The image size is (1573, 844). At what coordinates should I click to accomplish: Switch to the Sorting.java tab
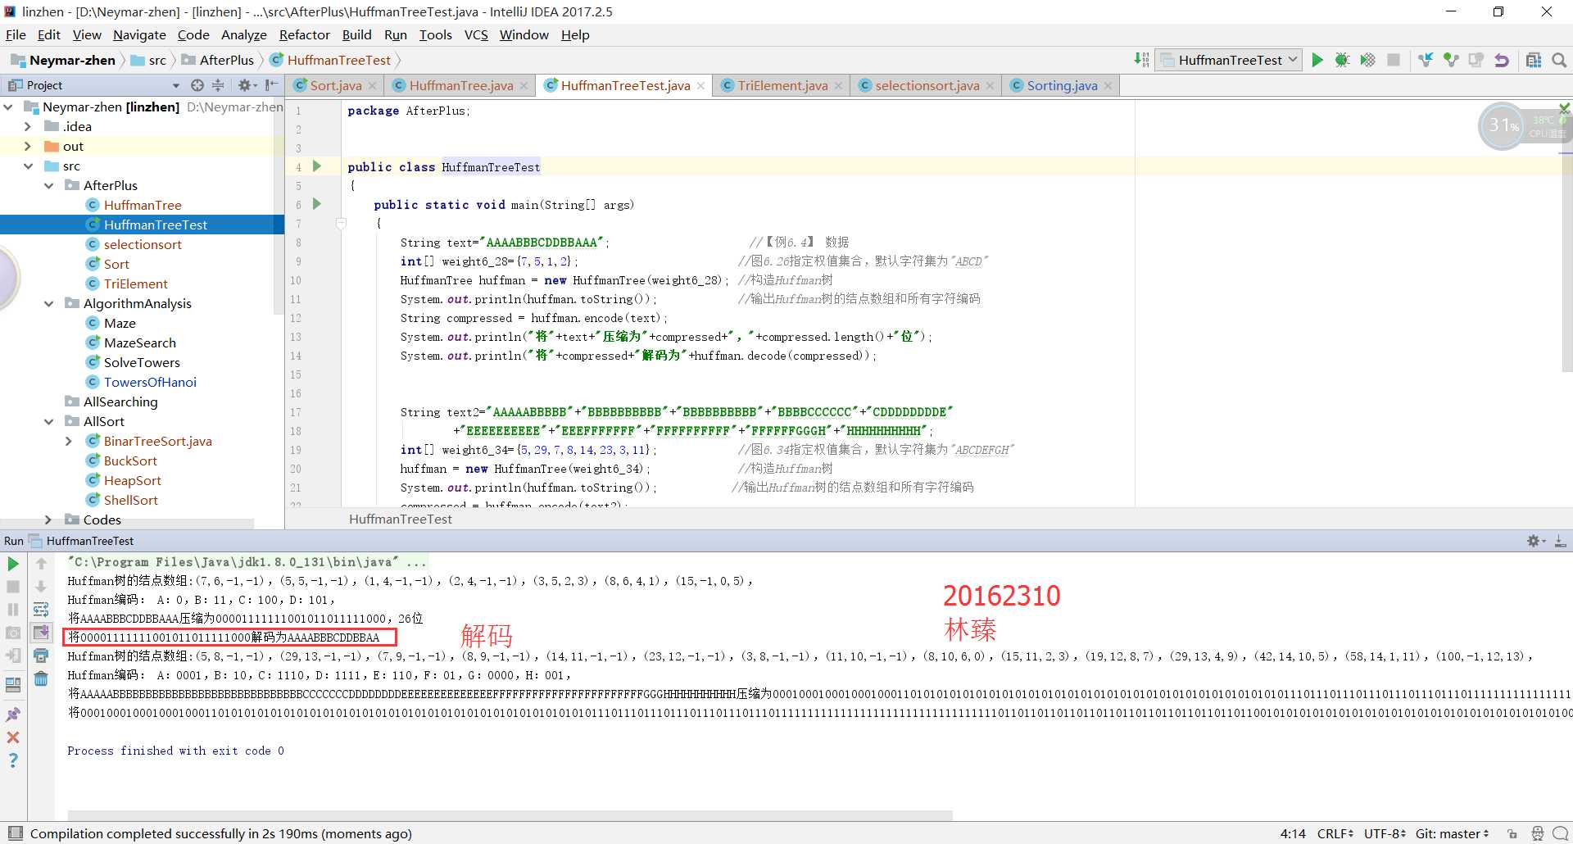(x=1062, y=85)
